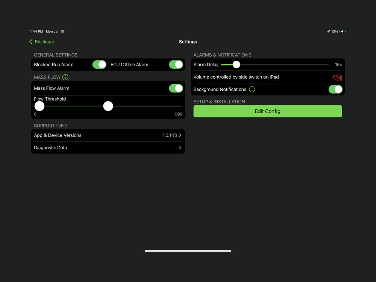The width and height of the screenshot is (376, 282).
Task: Click location arrow icon in status bar
Action: (x=329, y=32)
